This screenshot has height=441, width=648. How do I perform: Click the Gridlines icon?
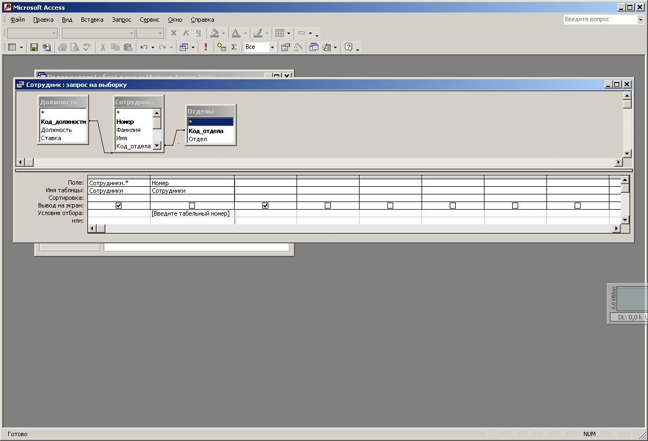tap(280, 33)
